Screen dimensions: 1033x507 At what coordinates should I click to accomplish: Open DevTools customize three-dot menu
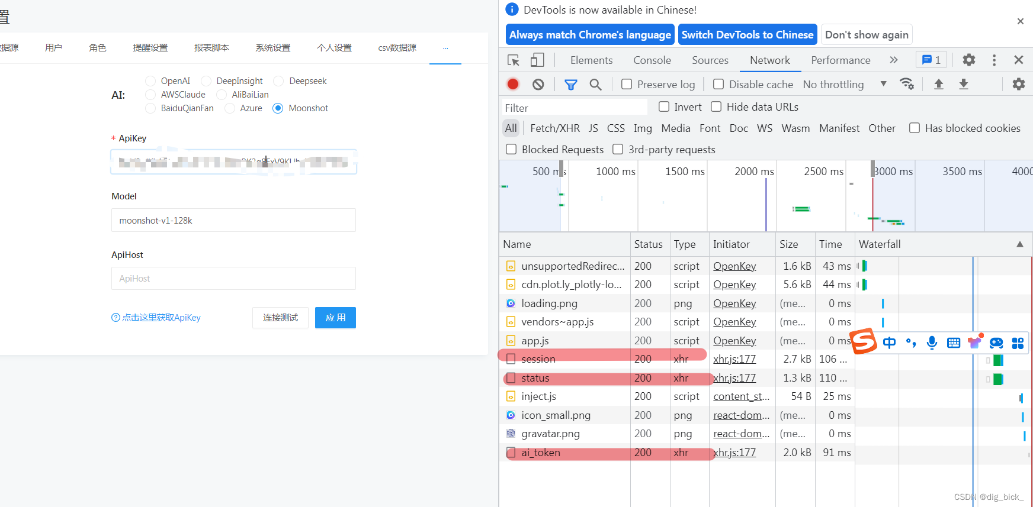(994, 60)
